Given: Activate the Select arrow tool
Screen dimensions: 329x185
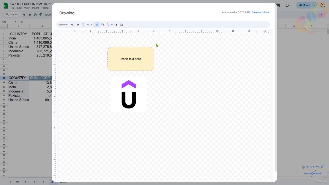Looking at the screenshot, I should pos(97,25).
